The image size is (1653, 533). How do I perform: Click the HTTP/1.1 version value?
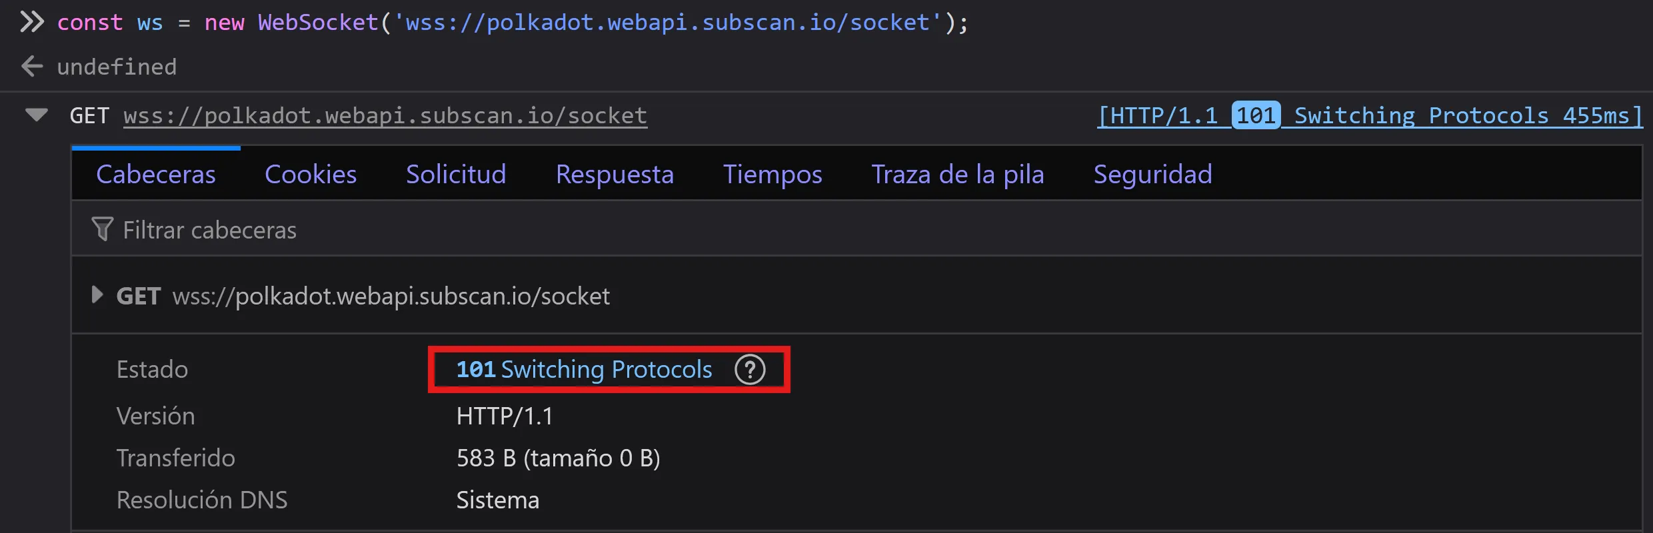[x=505, y=416]
